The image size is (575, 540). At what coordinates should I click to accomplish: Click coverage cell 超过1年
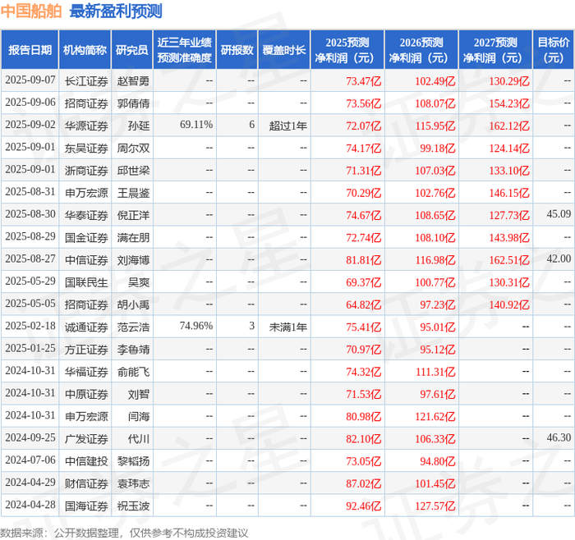tap(287, 126)
